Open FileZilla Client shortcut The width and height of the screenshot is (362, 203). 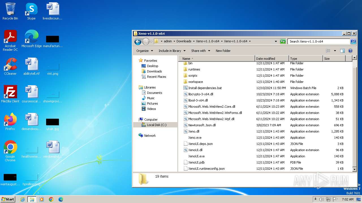tap(10, 94)
